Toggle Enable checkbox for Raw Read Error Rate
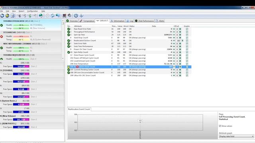 coord(187,29)
